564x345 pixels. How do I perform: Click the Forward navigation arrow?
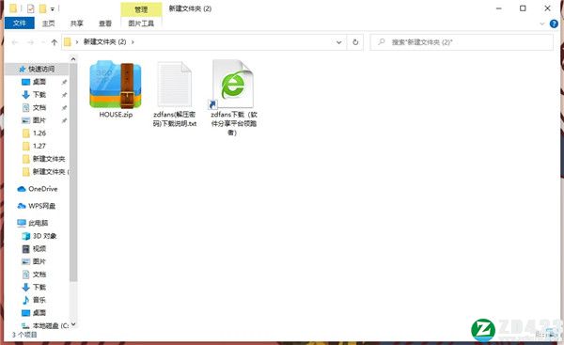coord(31,42)
